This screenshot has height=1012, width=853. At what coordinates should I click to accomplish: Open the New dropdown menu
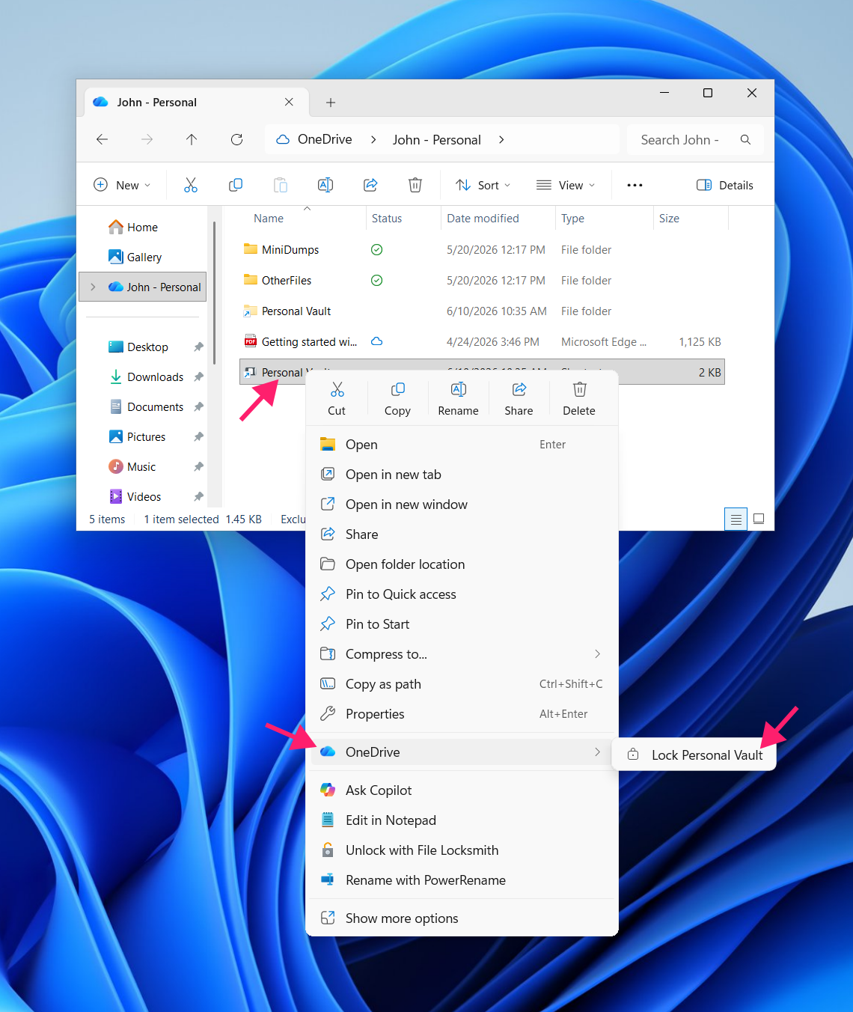pyautogui.click(x=122, y=185)
